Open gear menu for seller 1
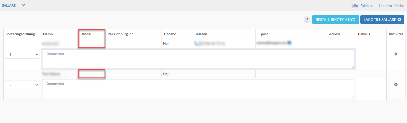The width and height of the screenshot is (407, 123). pos(396,54)
